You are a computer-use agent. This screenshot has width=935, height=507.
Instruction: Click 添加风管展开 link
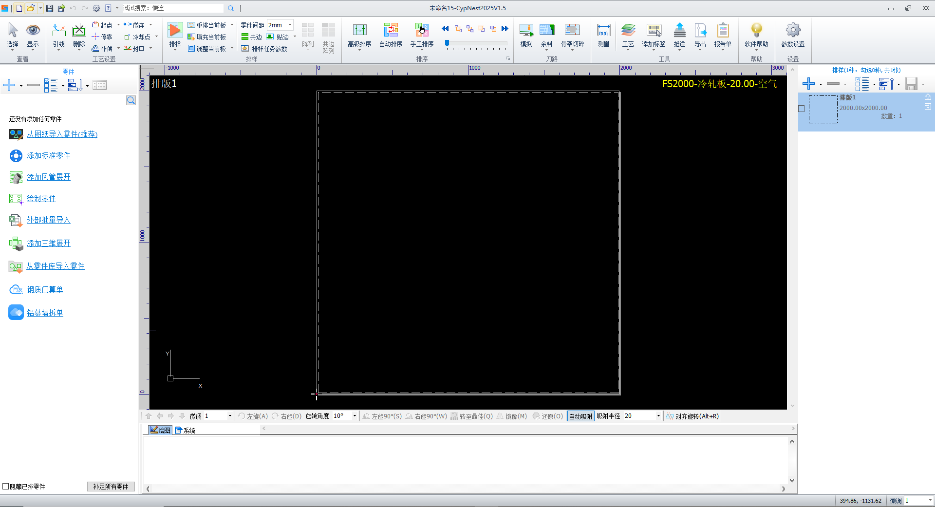(x=49, y=177)
